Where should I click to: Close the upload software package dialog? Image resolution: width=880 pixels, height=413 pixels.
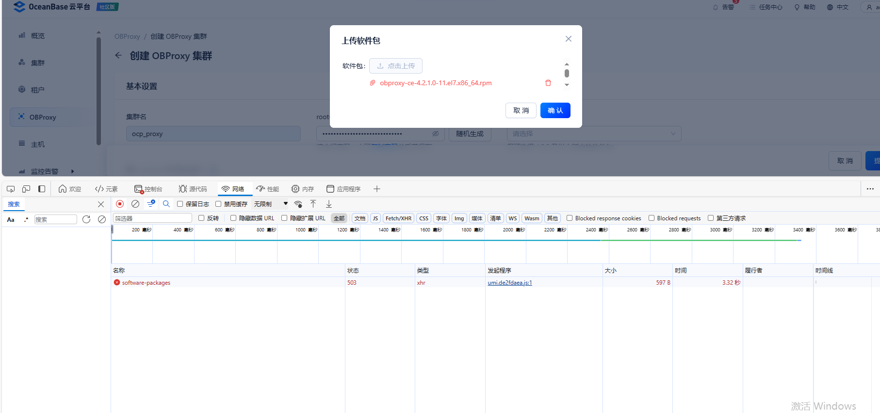tap(569, 39)
